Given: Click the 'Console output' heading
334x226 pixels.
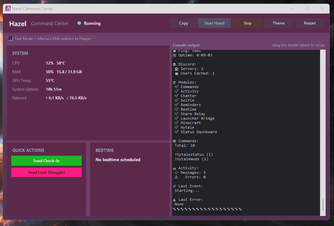Looking at the screenshot, I should point(186,45).
